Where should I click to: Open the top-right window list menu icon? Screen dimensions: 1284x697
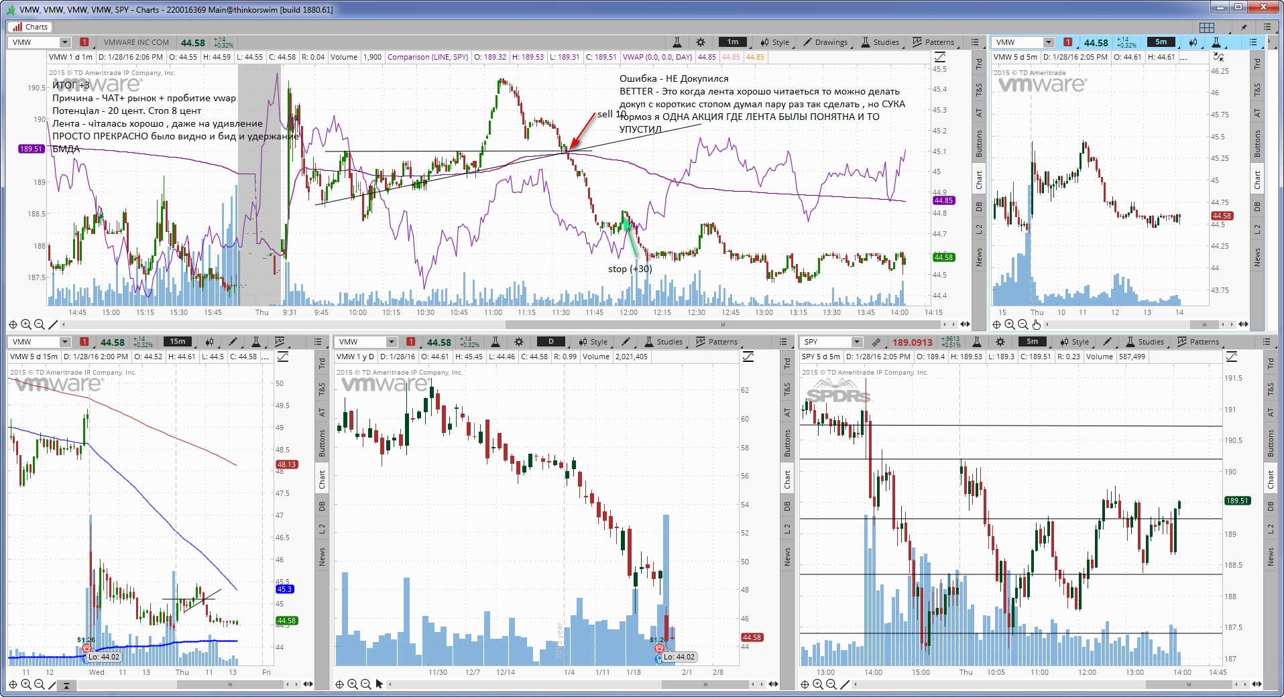(x=1267, y=27)
